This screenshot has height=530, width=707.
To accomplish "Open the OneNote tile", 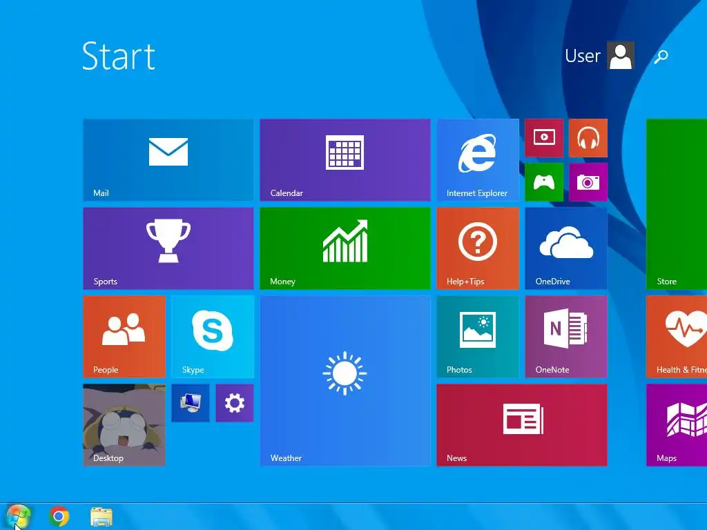I will [x=566, y=337].
